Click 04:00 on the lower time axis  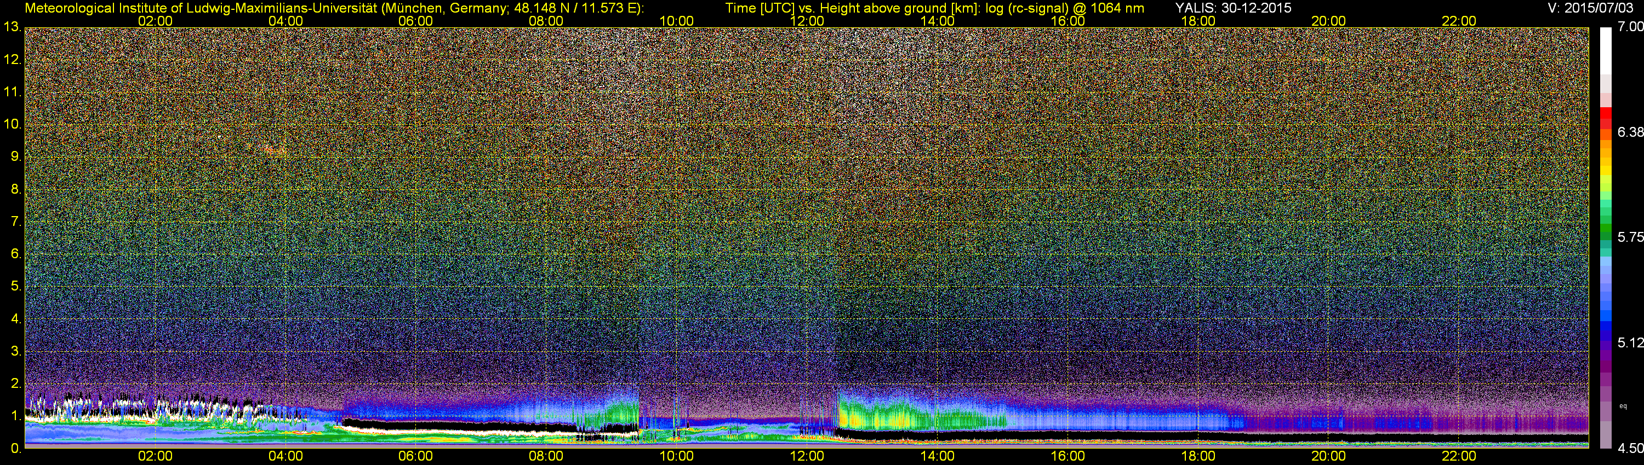pos(286,457)
